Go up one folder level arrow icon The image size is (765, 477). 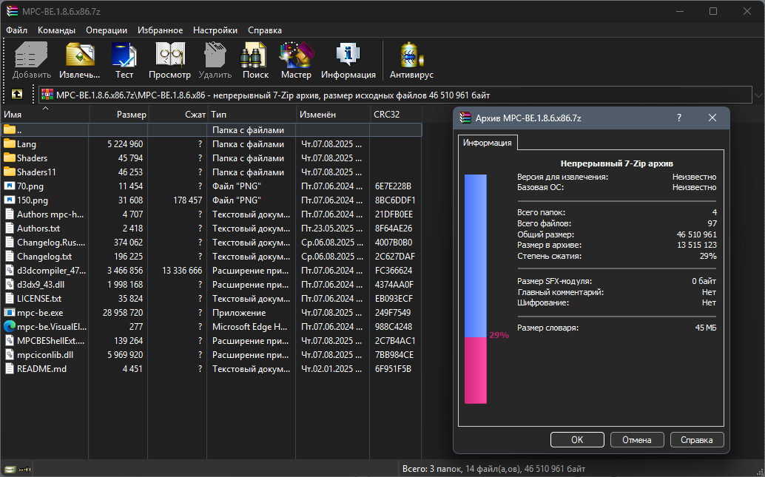tap(16, 94)
